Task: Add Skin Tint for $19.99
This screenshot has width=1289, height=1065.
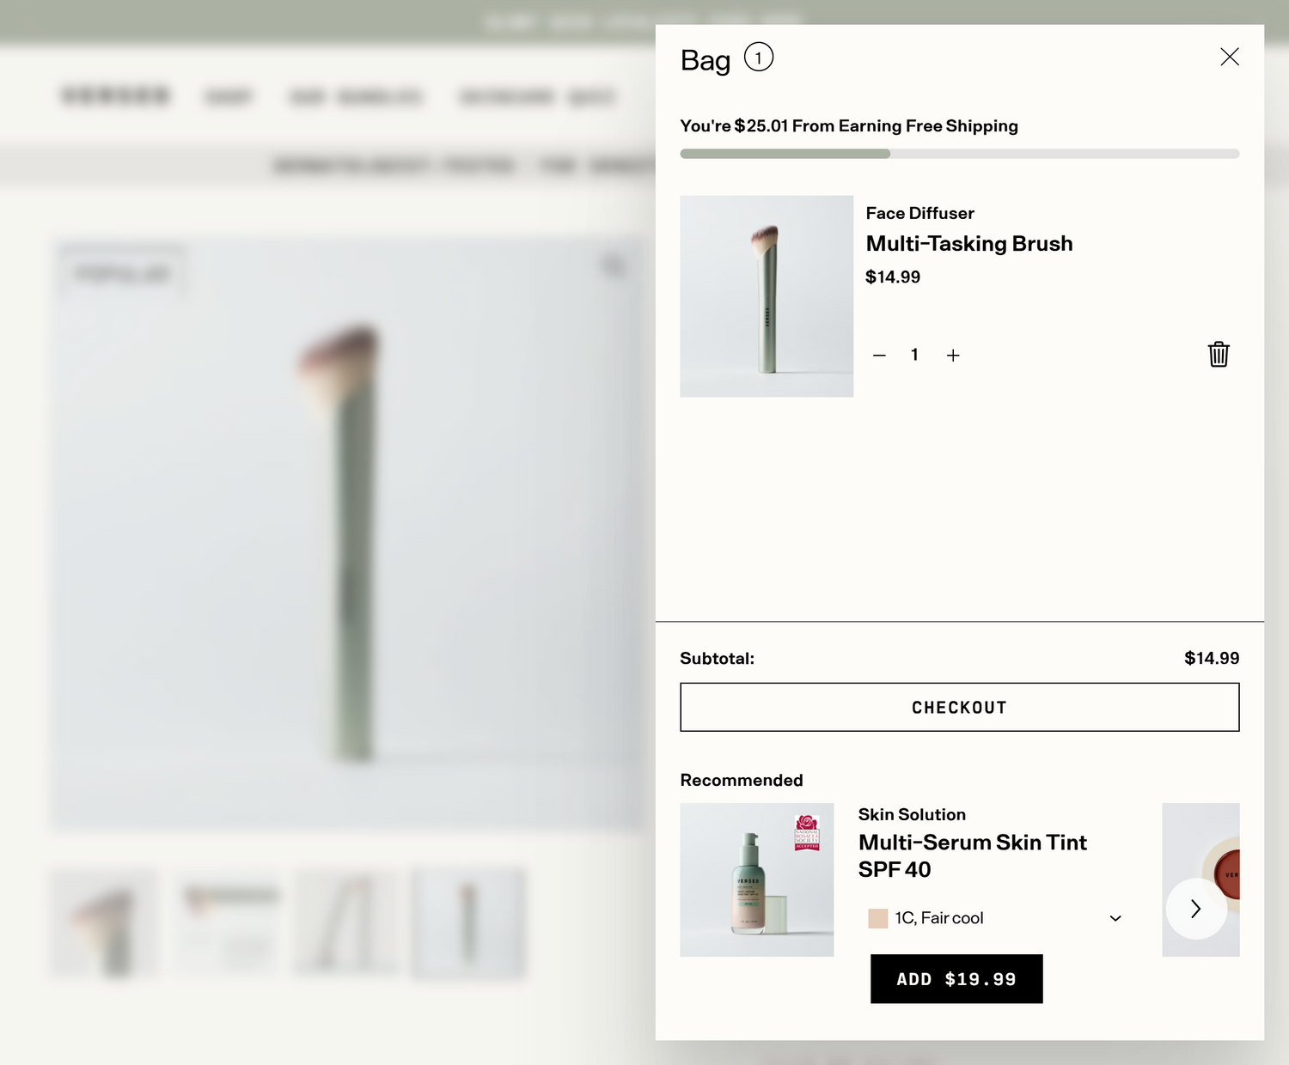Action: [x=956, y=979]
